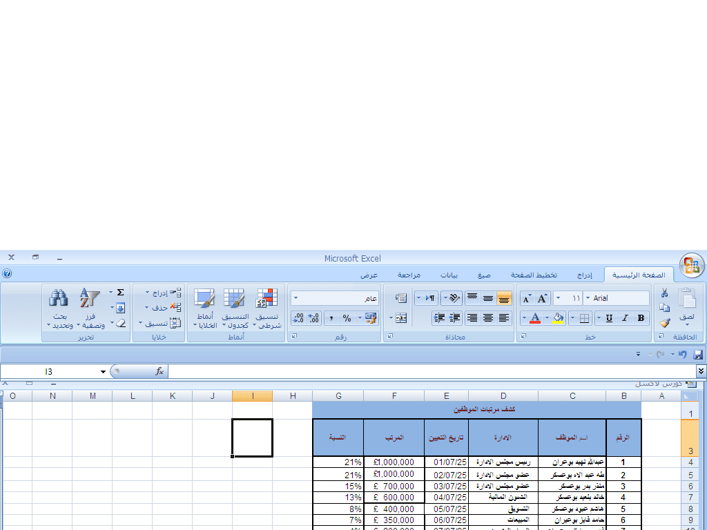Toggle Center horizontal alignment
This screenshot has height=530, width=707.
click(x=488, y=318)
